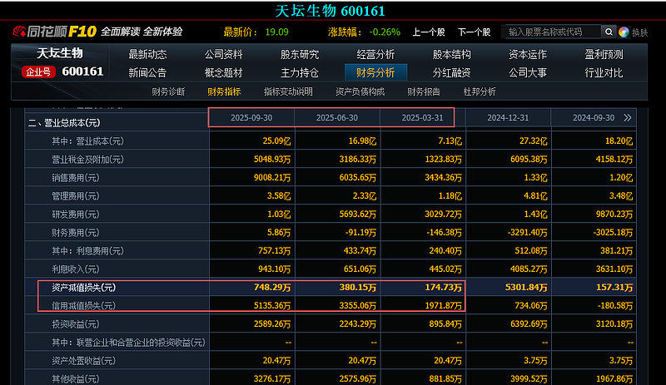666x385 pixels.
Task: Select the 2025-09-30 period column header
Action: pos(251,118)
